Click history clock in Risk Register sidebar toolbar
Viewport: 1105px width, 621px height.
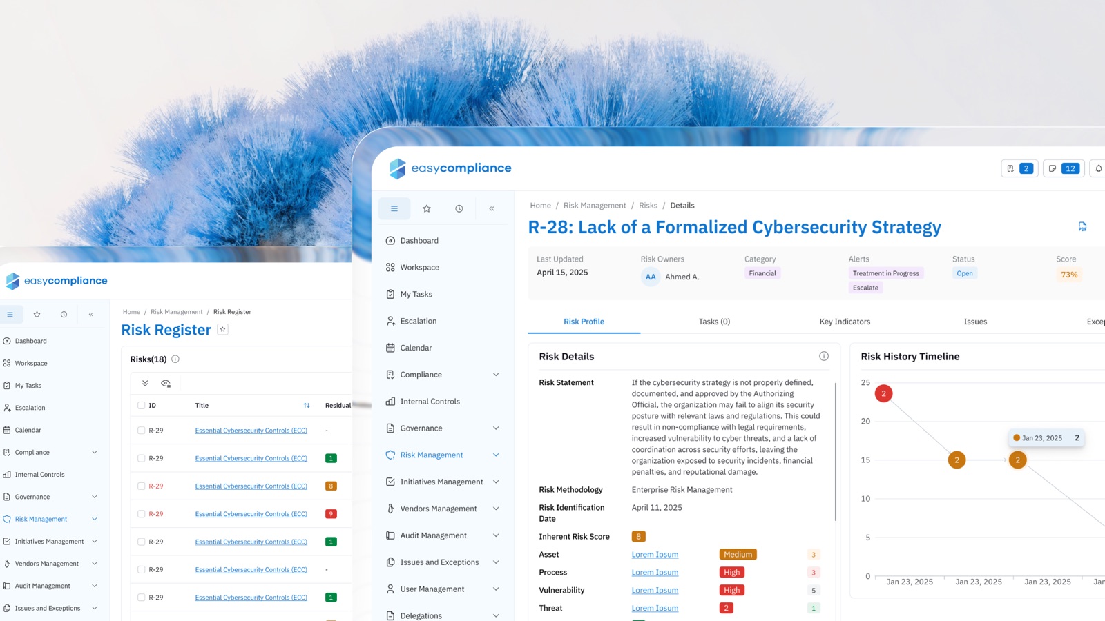point(64,315)
